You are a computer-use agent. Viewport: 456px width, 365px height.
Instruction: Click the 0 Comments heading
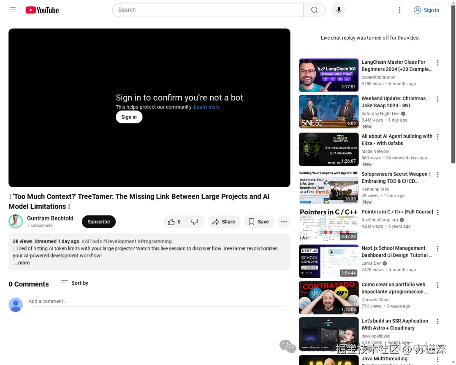coord(29,284)
